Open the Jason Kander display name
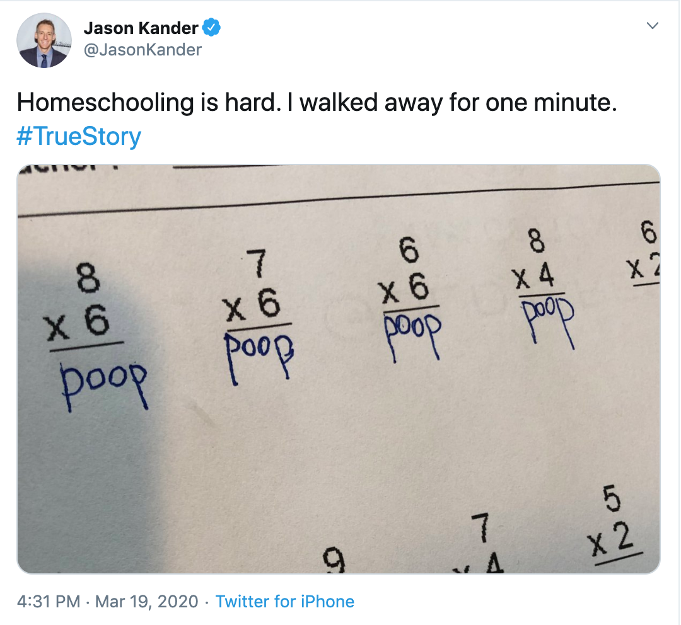Viewport: 681px width, 625px height. 141,28
